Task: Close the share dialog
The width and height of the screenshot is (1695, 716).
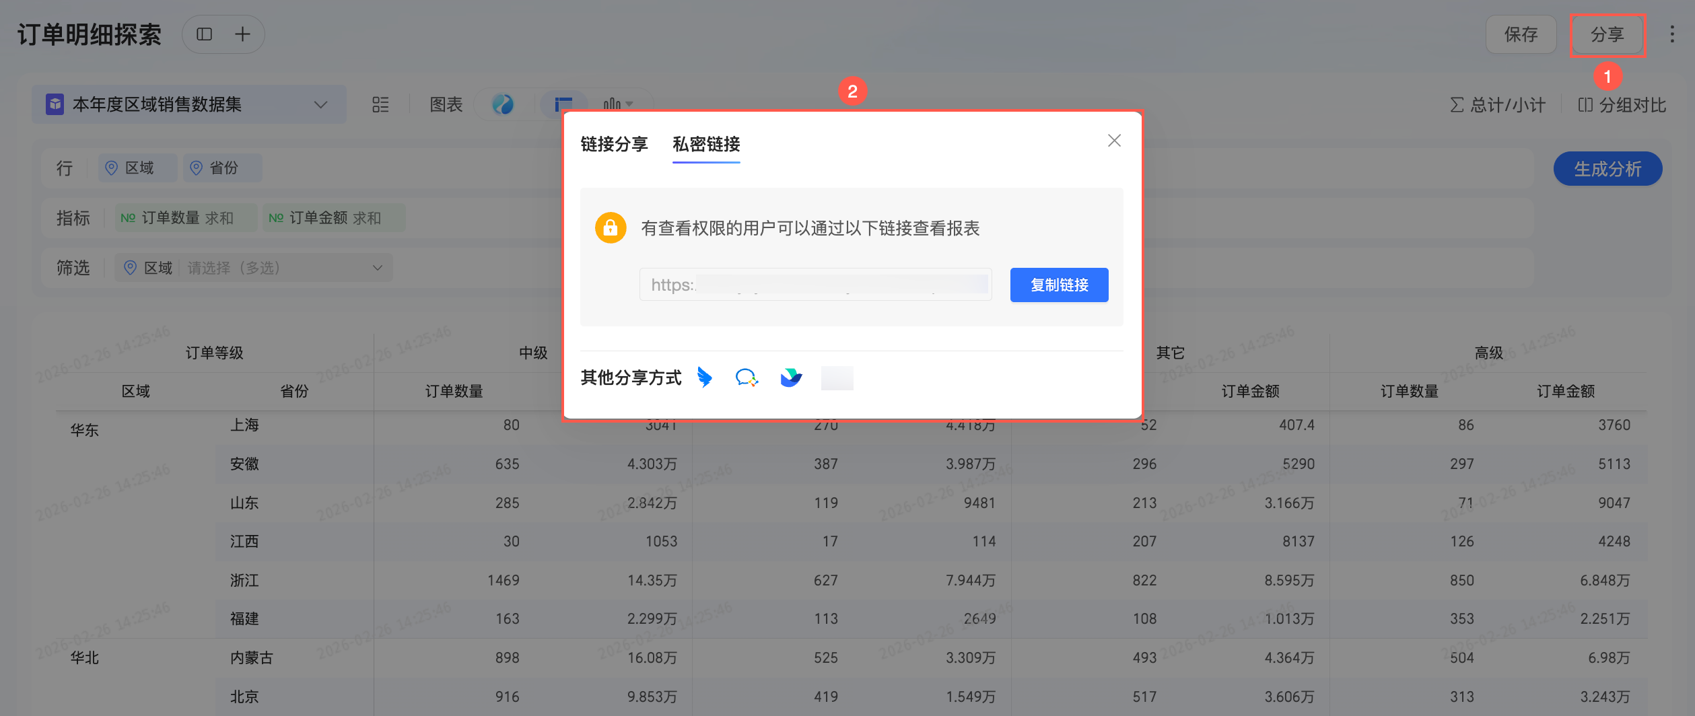Action: pyautogui.click(x=1114, y=140)
